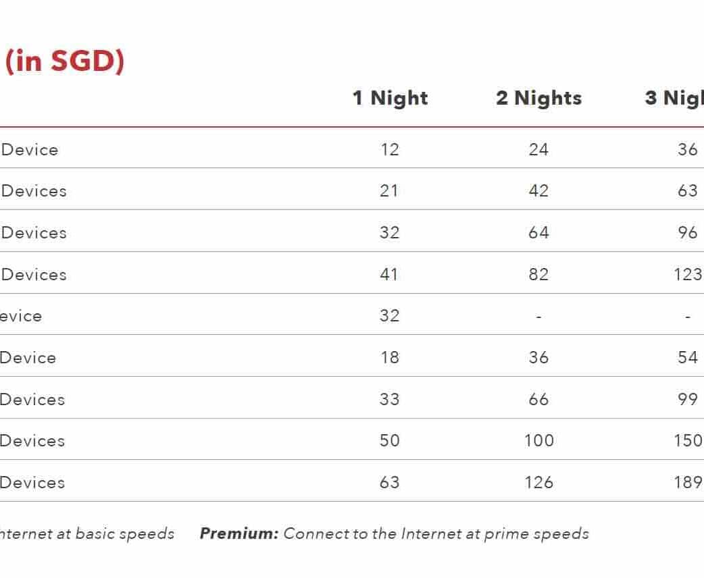
Task: Select the cell showing price 18
Action: 390,357
